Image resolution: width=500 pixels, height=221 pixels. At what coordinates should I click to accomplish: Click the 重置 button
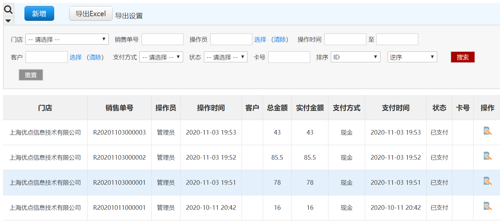click(x=31, y=75)
